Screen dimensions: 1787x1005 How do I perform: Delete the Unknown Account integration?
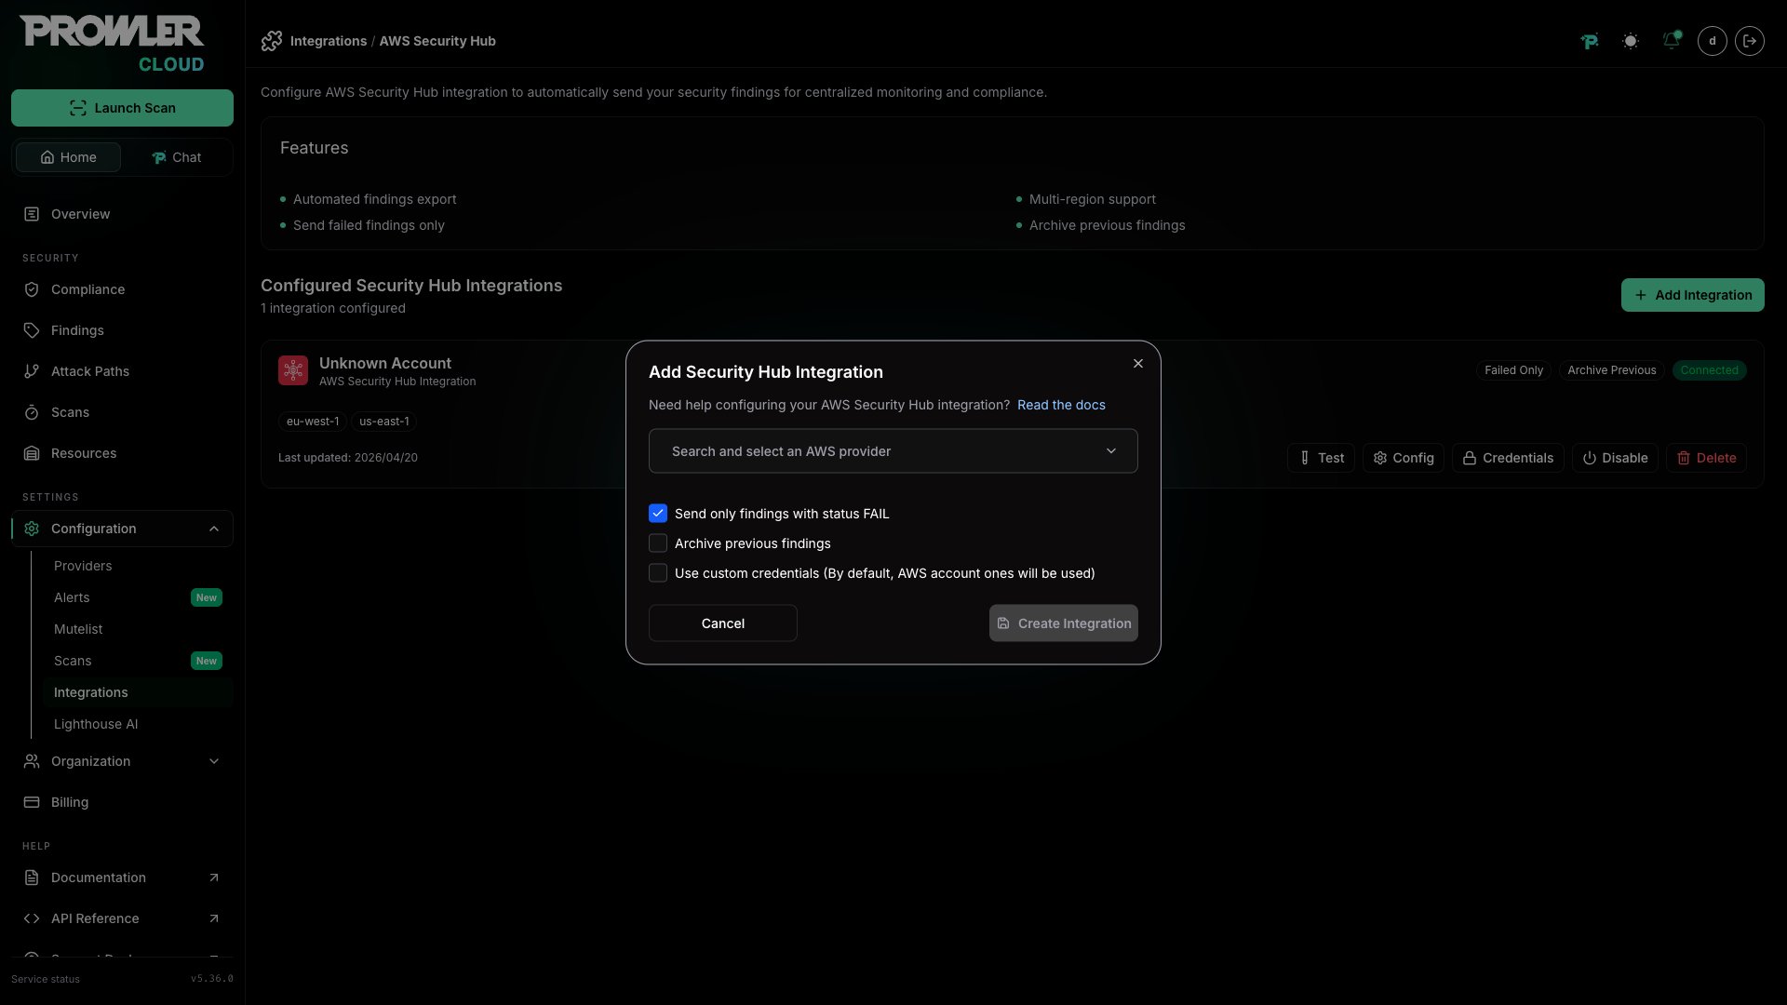pyautogui.click(x=1706, y=458)
